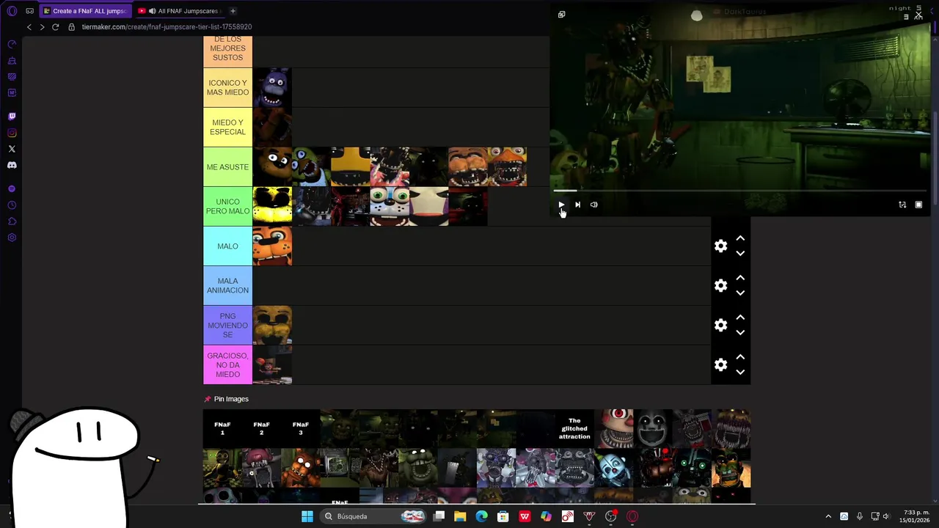Viewport: 939px width, 528px height.
Task: Move GRACIOSO NO DA MIEDO tier down
Action: click(x=740, y=373)
